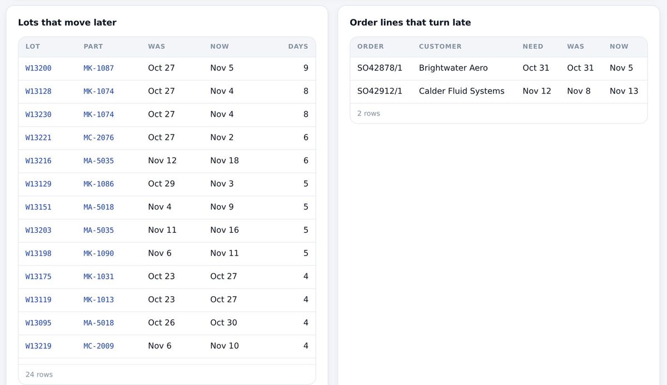Click the LOT column header
This screenshot has width=667, height=385.
click(33, 47)
